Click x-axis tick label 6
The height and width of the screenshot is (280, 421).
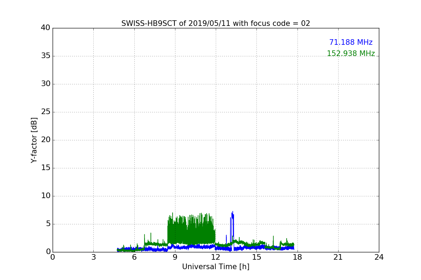(134, 257)
